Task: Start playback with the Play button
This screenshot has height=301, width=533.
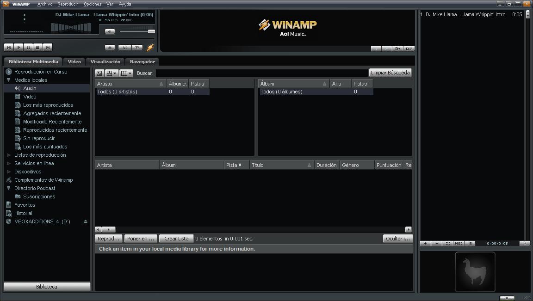Action: pos(19,47)
